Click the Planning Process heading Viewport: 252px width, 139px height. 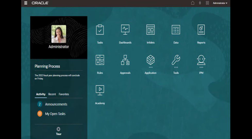47,66
